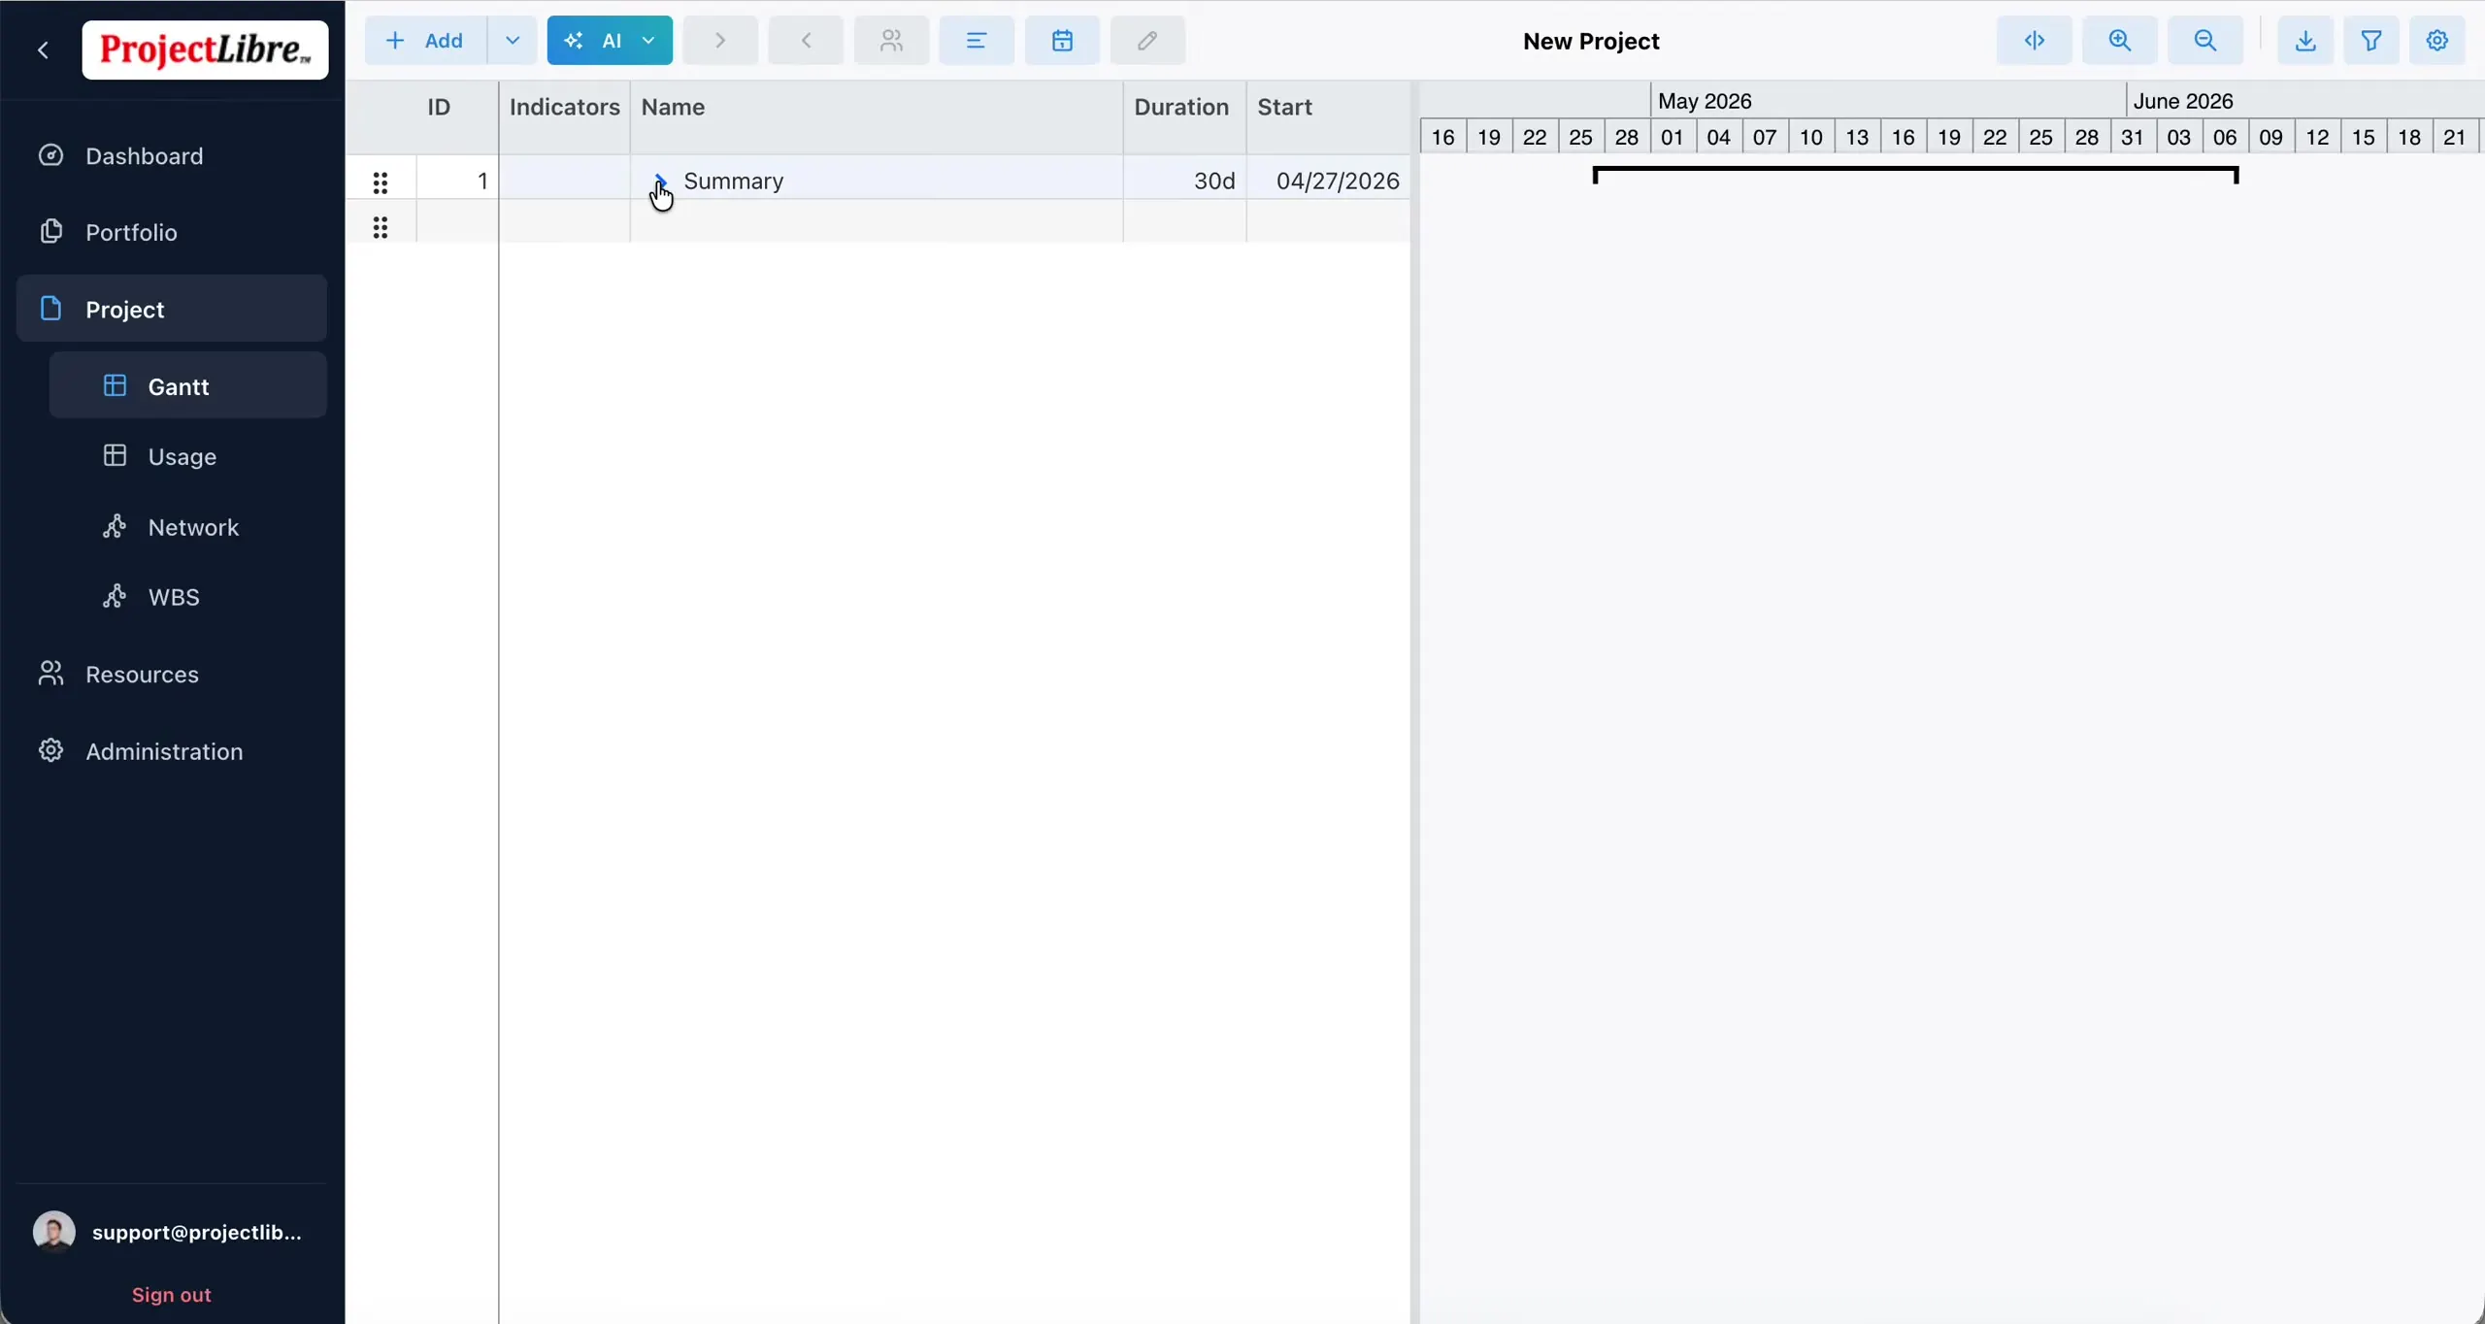
Task: Click the user avatar picture
Action: point(54,1232)
